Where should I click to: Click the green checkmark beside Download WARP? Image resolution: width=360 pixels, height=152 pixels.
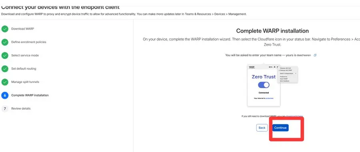point(5,29)
